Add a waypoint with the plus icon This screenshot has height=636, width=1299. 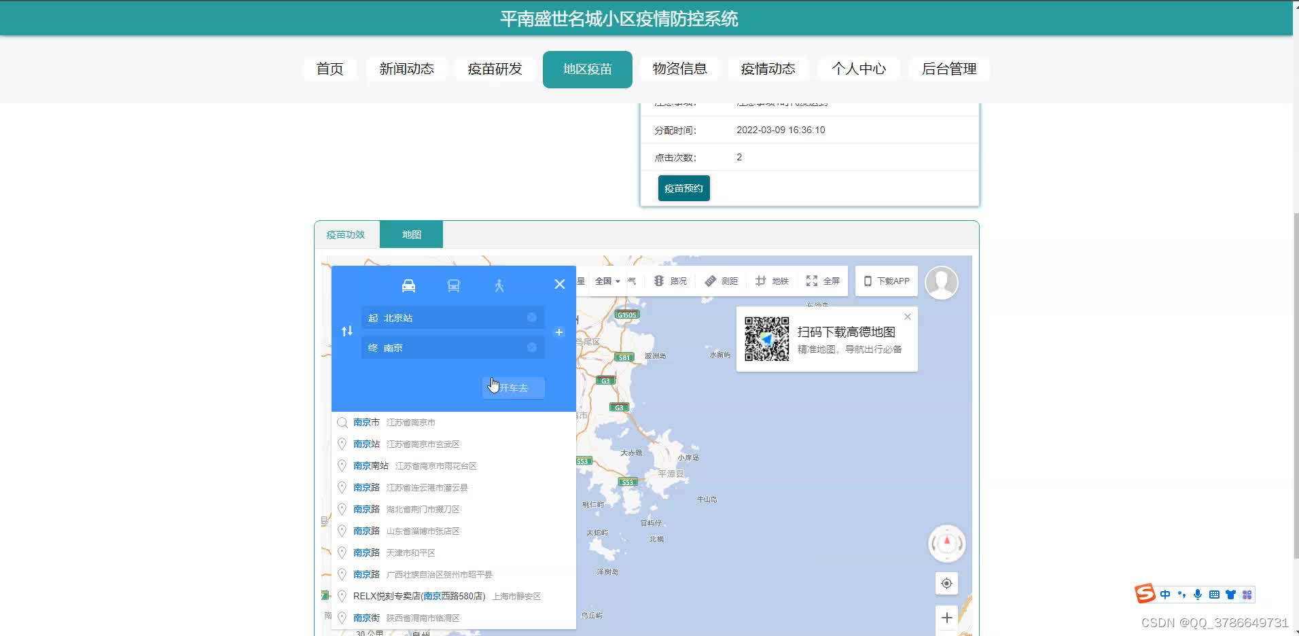(x=558, y=332)
